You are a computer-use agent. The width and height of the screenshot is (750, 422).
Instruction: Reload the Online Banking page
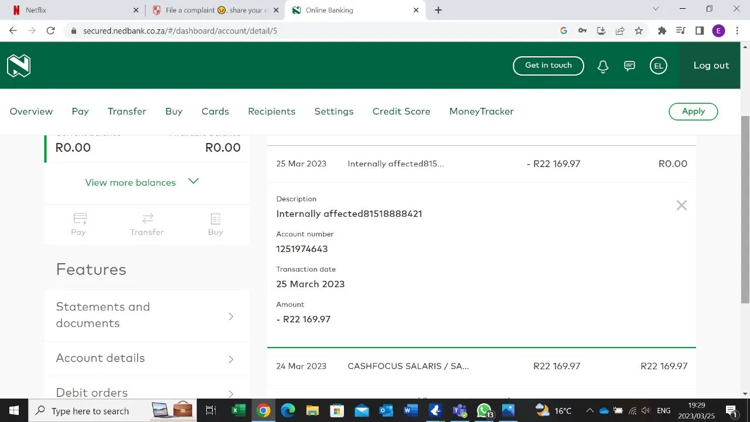click(50, 30)
